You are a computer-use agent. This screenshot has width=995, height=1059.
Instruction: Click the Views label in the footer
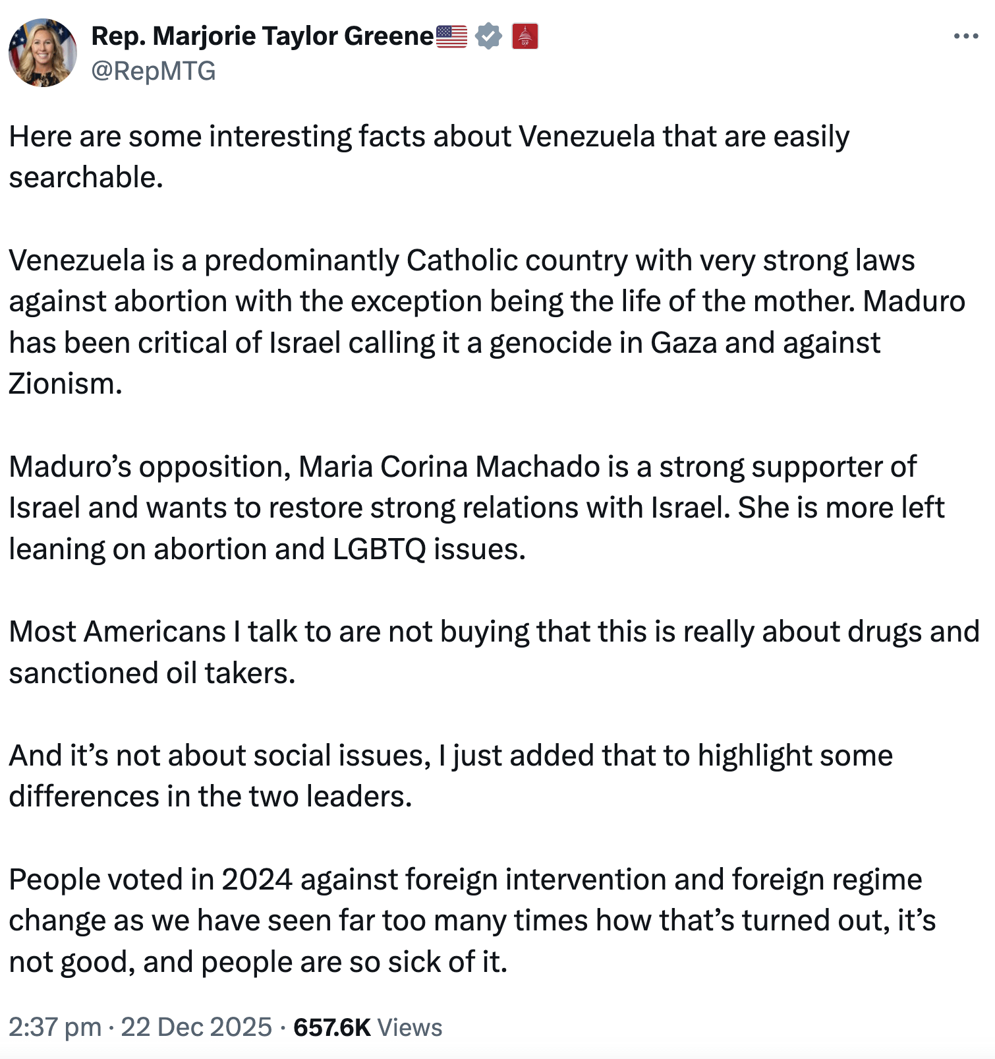(x=410, y=1027)
